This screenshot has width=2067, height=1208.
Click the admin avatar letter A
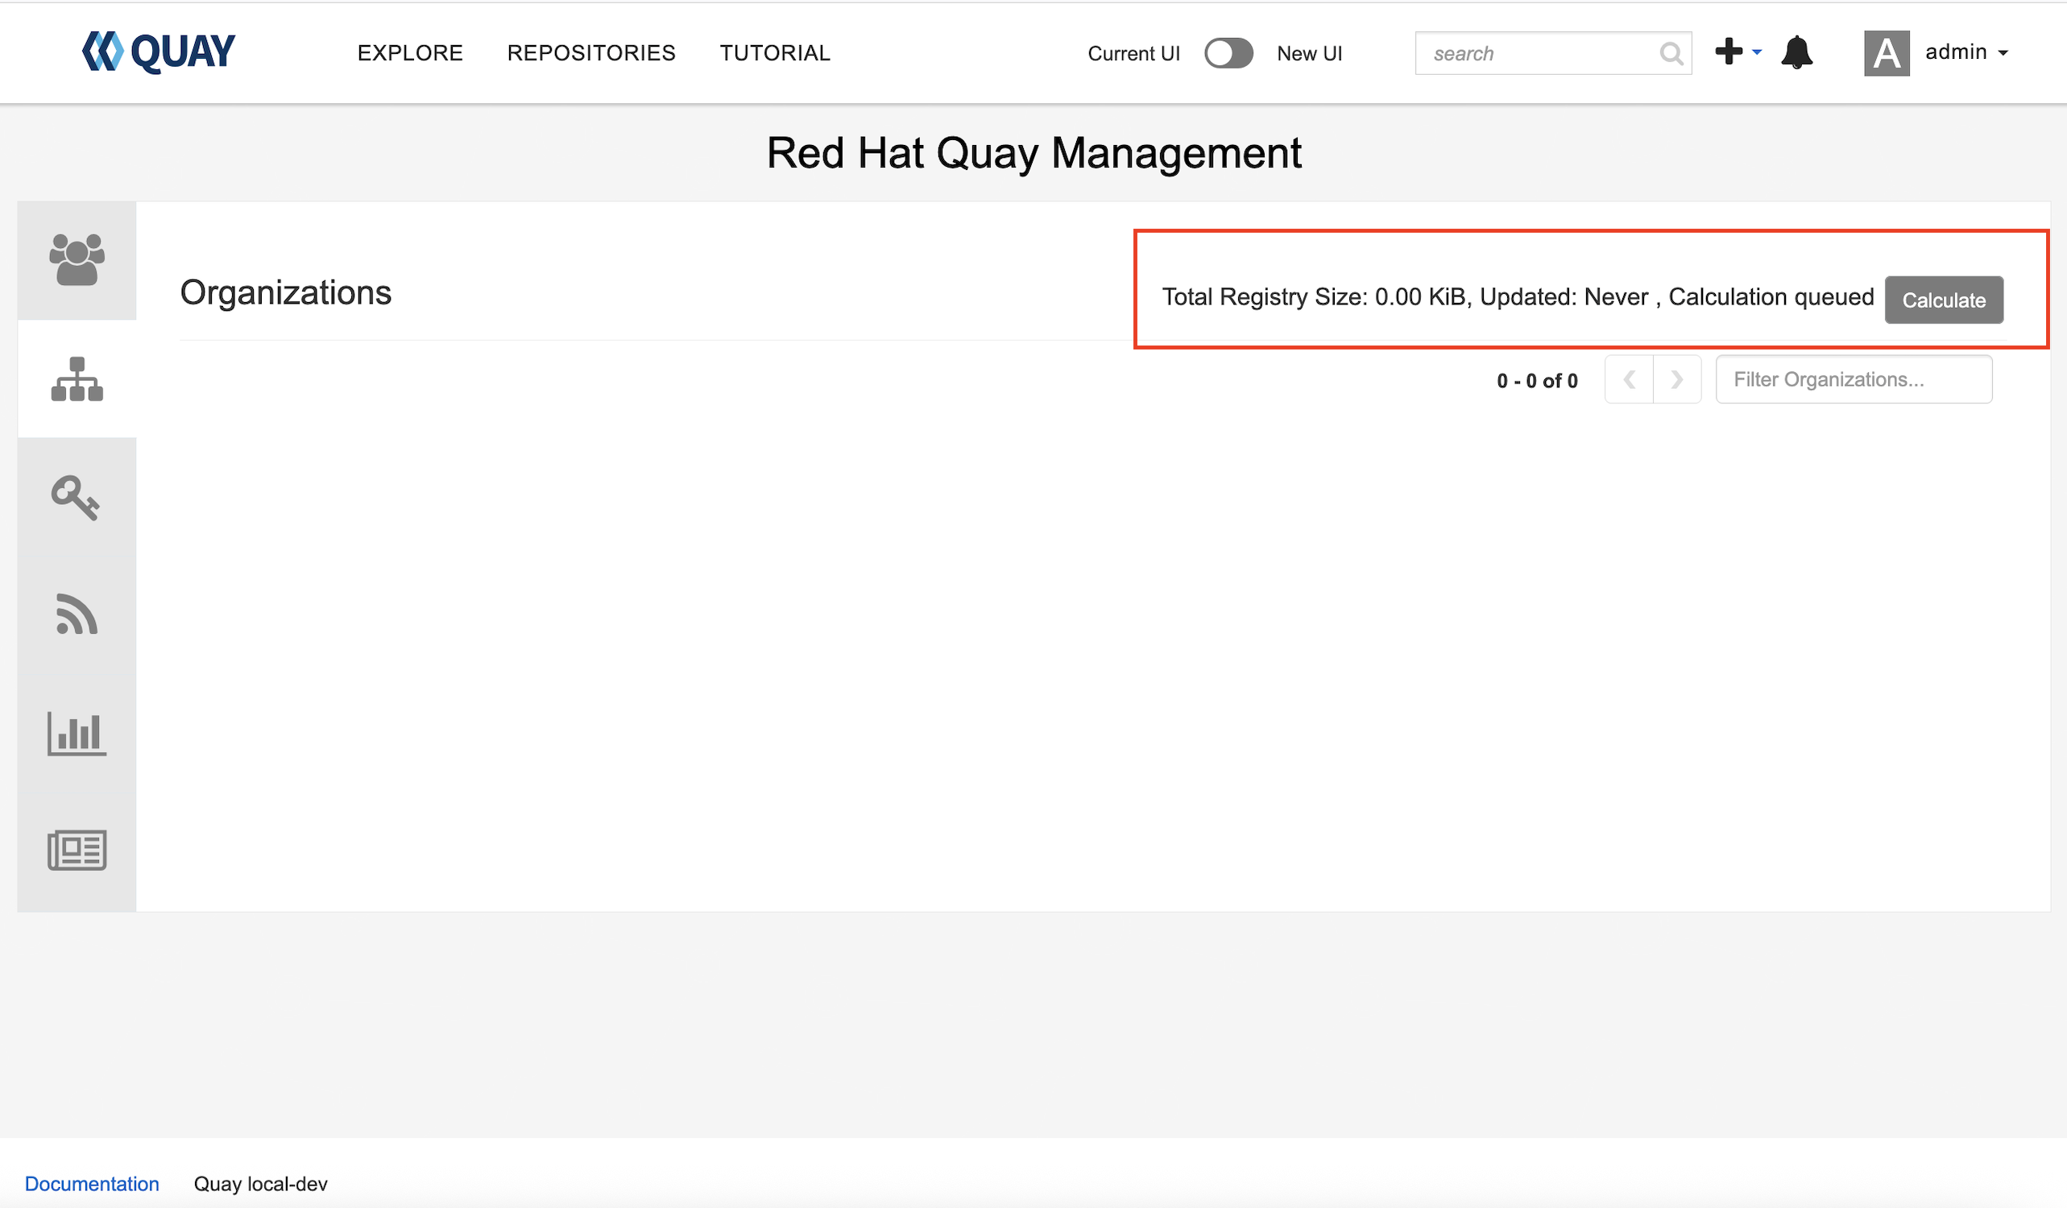click(1886, 53)
